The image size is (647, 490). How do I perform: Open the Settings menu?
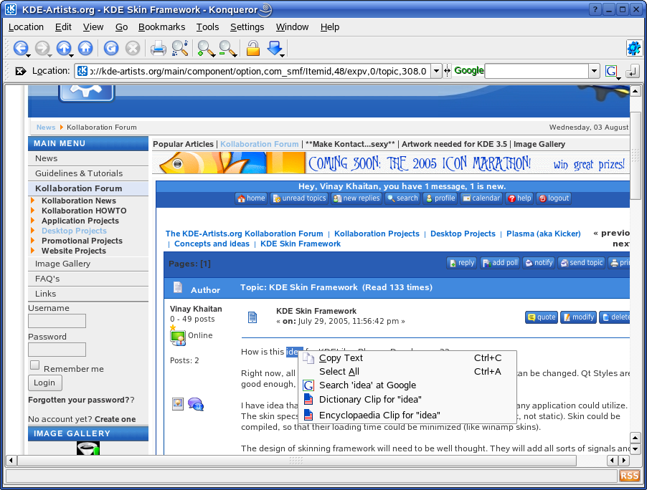pos(247,27)
